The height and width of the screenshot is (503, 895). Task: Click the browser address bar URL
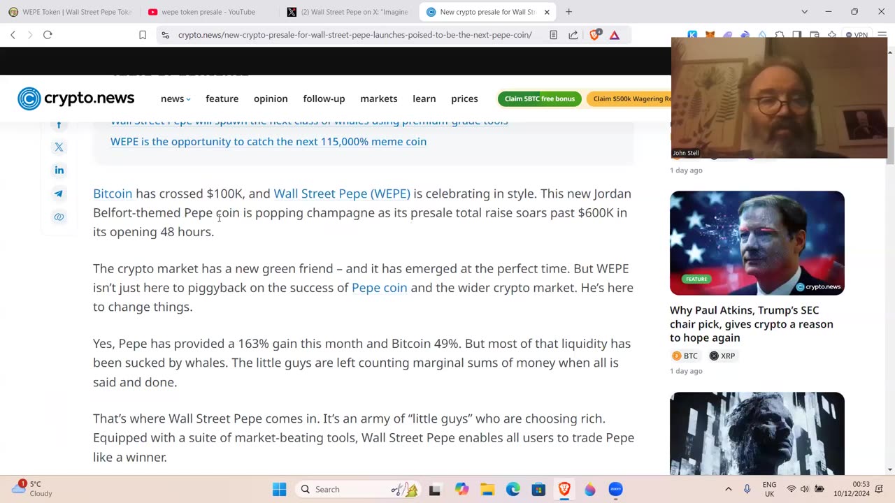tap(355, 35)
